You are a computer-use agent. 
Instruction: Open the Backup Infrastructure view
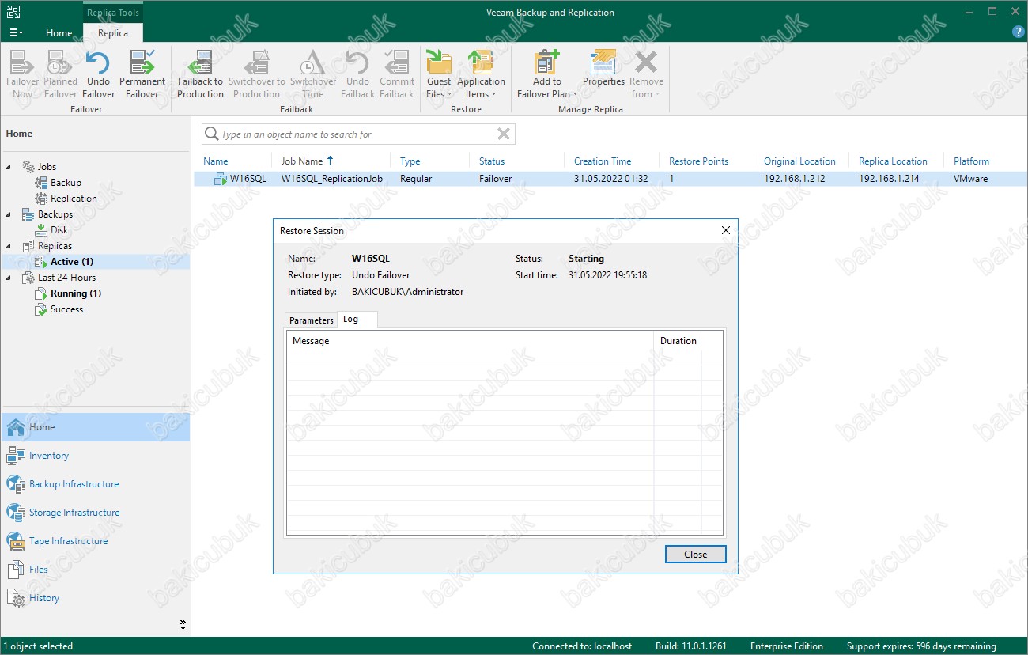(95, 484)
